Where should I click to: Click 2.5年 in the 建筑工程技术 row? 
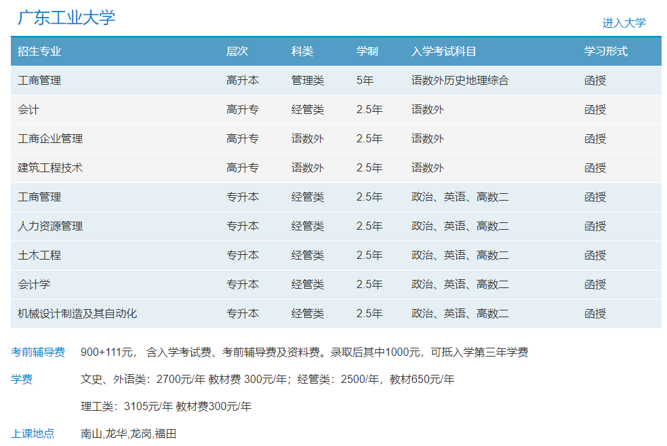click(x=369, y=168)
